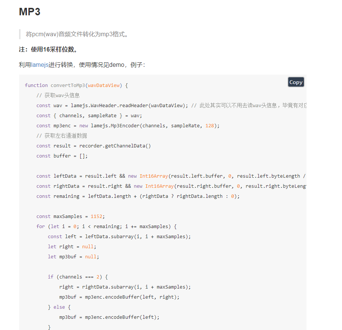The width and height of the screenshot is (342, 330).
Task: Select the first Int16Array keyword in the code
Action: point(153,176)
